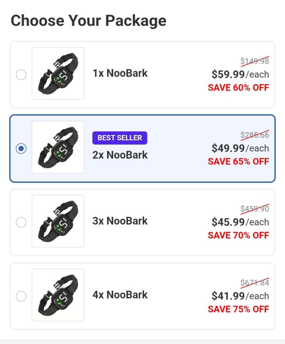Pick the $41.99/each price
This screenshot has height=344, width=285.
[x=240, y=296]
